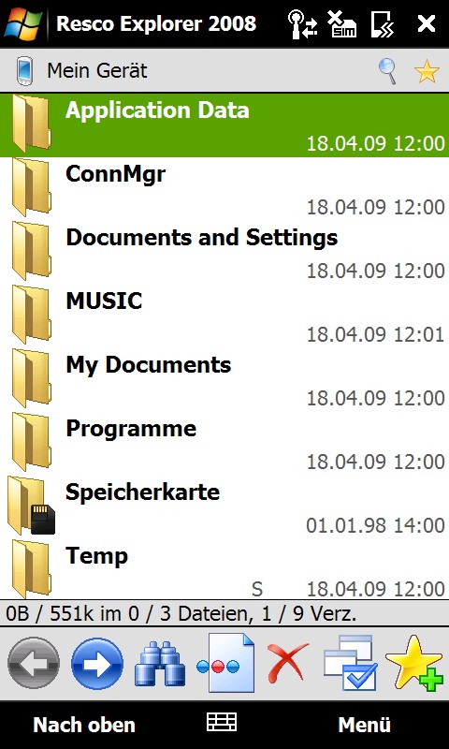Click the multi-select windows checkmark icon
This screenshot has width=449, height=749.
pos(351,663)
